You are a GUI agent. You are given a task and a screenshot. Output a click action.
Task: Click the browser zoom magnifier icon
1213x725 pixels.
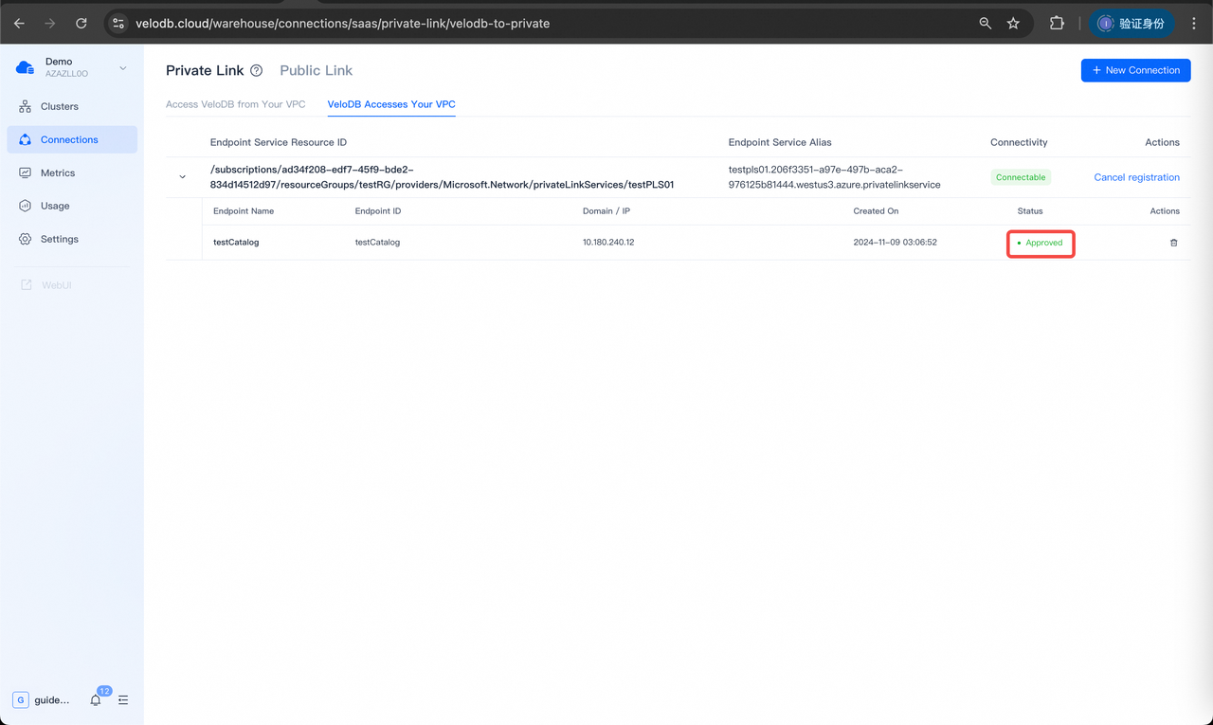click(986, 23)
